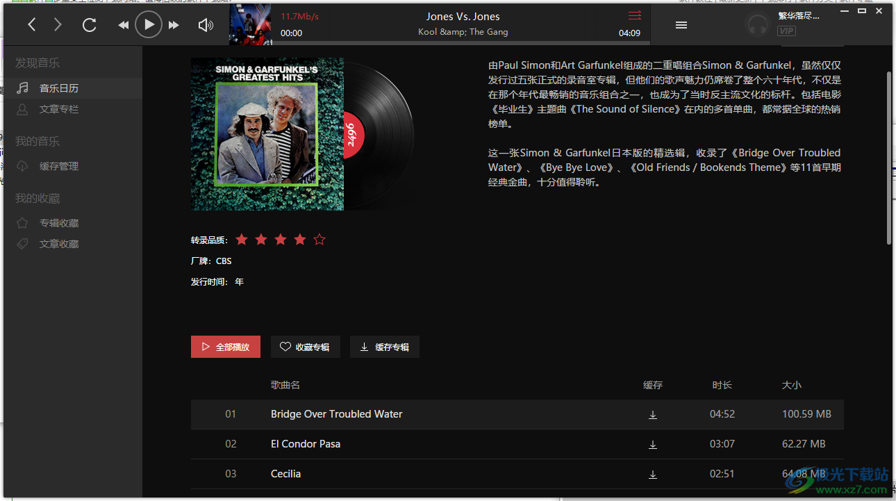The height and width of the screenshot is (501, 896).
Task: Click the fourth rating star
Action: tap(300, 239)
